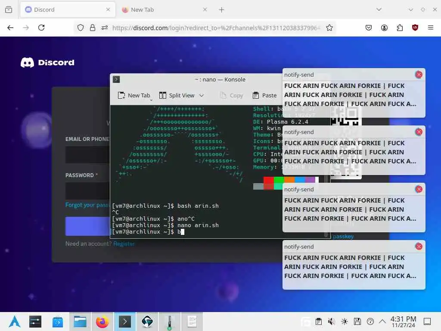Bookmark this page with the star
441x331 pixels.
tap(329, 28)
